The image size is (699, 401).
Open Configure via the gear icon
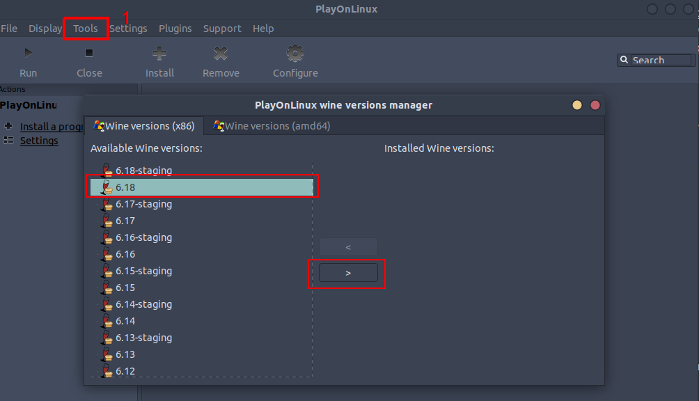[x=295, y=53]
